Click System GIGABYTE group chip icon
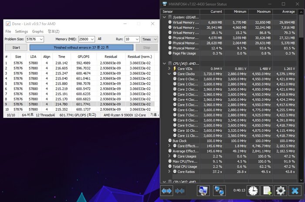This screenshot has width=305, height=202. click(x=170, y=17)
